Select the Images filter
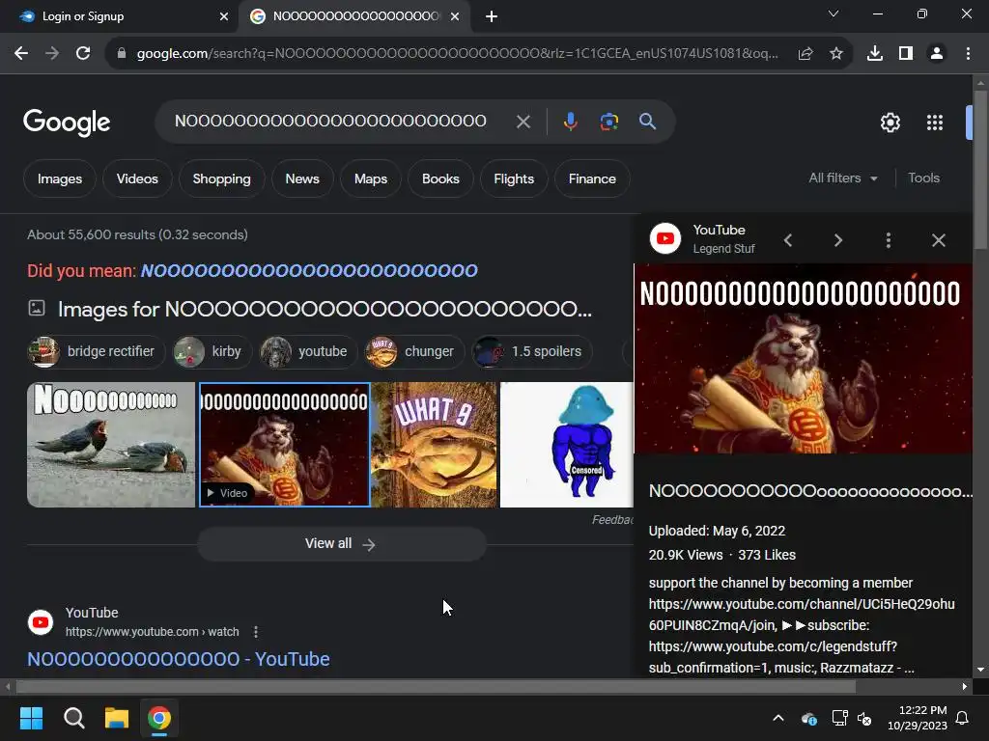The height and width of the screenshot is (741, 989). click(x=60, y=178)
